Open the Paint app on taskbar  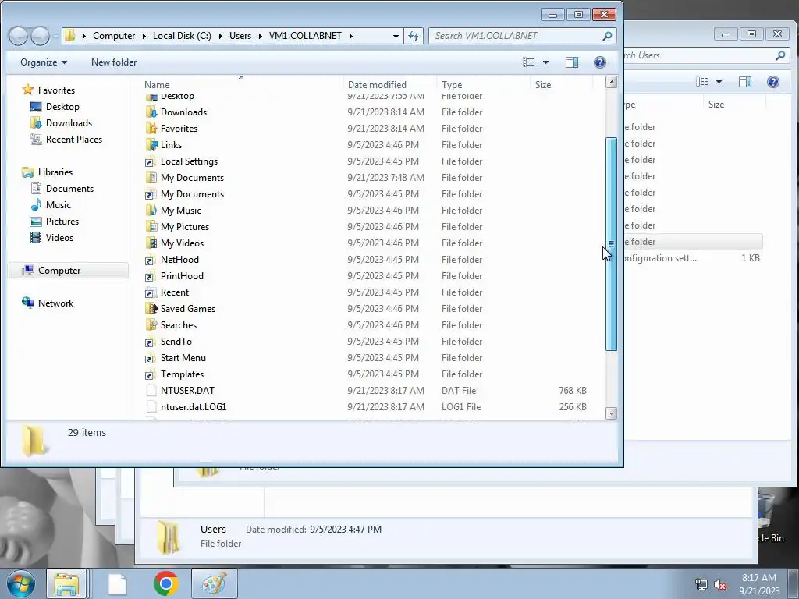tap(215, 583)
